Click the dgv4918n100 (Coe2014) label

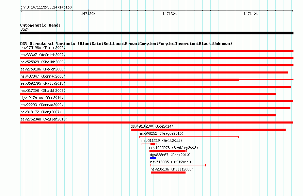point(152,126)
